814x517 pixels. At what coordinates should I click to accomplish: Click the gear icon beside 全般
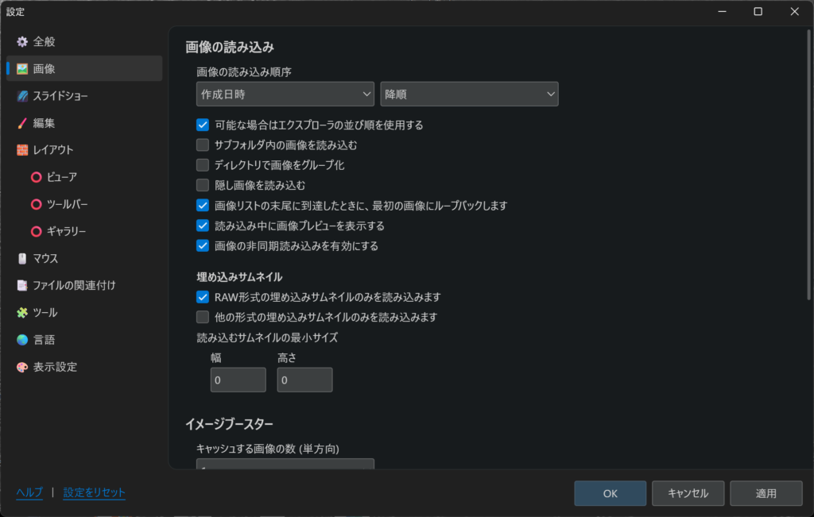[x=22, y=41]
